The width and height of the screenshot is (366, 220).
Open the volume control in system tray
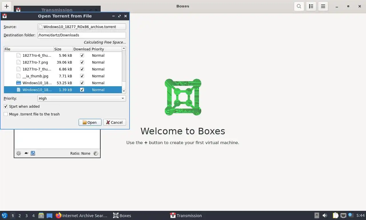pyautogui.click(x=325, y=215)
